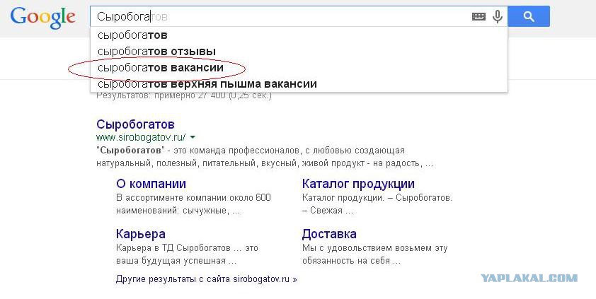
Task: Click the green www.sirobogatov.ru/ URL
Action: [141, 137]
